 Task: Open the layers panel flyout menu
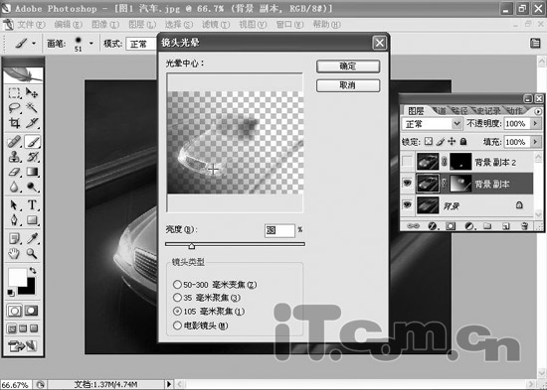[x=538, y=111]
